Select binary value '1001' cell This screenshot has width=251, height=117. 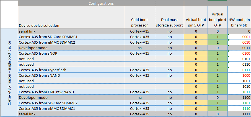click(239, 81)
